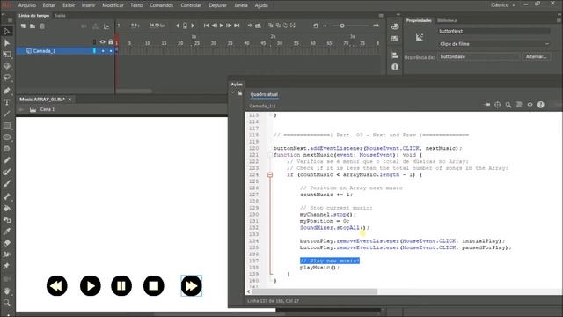Viewport: 563px width, 317px height.
Task: Toggle outline color of Camada_1
Action: (94, 51)
